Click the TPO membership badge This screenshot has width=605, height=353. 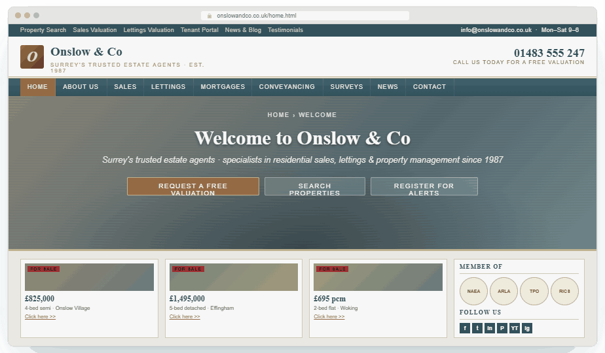pos(534,291)
